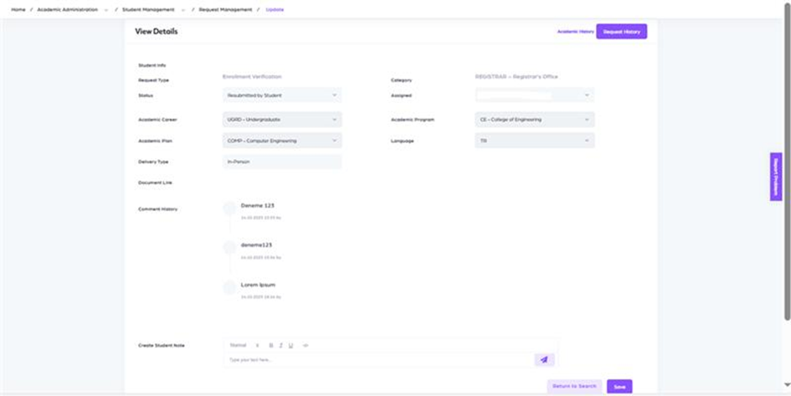Image resolution: width=791 pixels, height=396 pixels.
Task: Send the student note with paper plane icon
Action: tap(544, 359)
